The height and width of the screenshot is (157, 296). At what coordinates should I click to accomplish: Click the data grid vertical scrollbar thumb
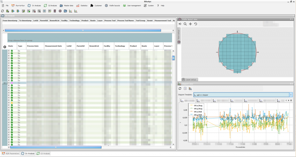point(173,58)
